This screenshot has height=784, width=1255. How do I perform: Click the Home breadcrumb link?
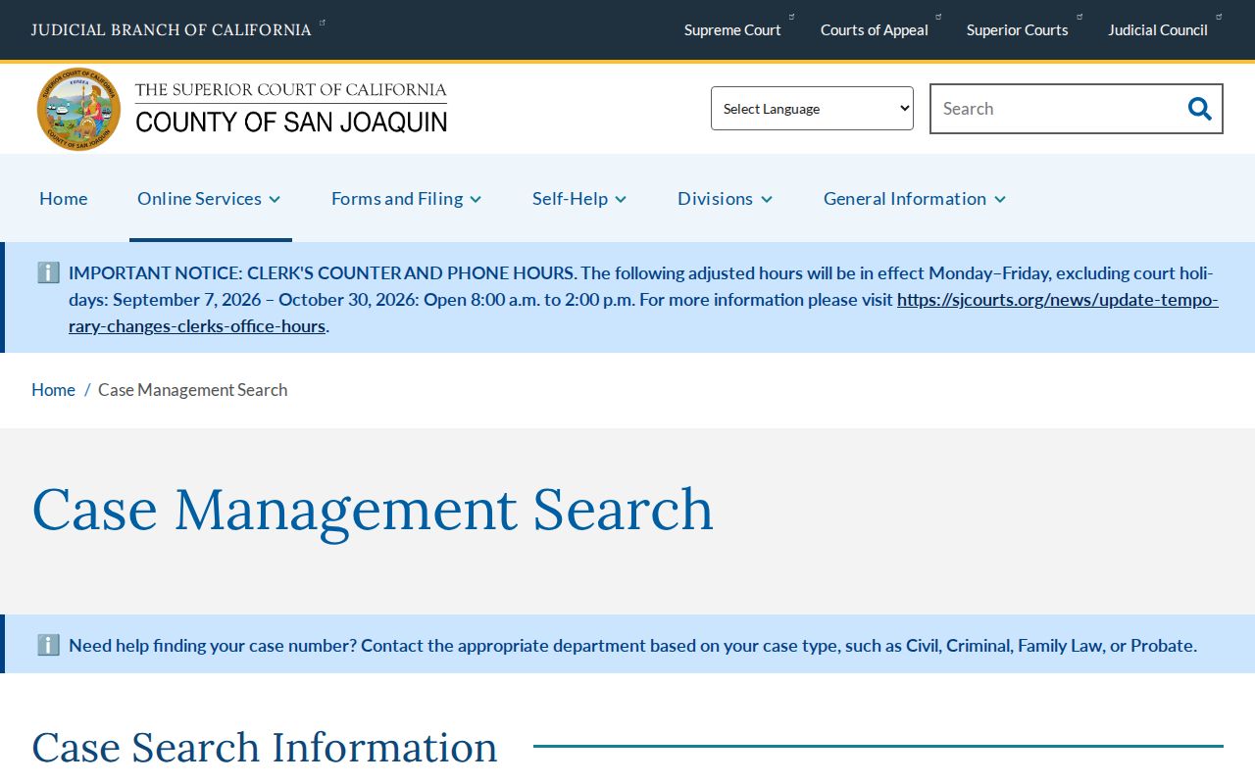[53, 390]
